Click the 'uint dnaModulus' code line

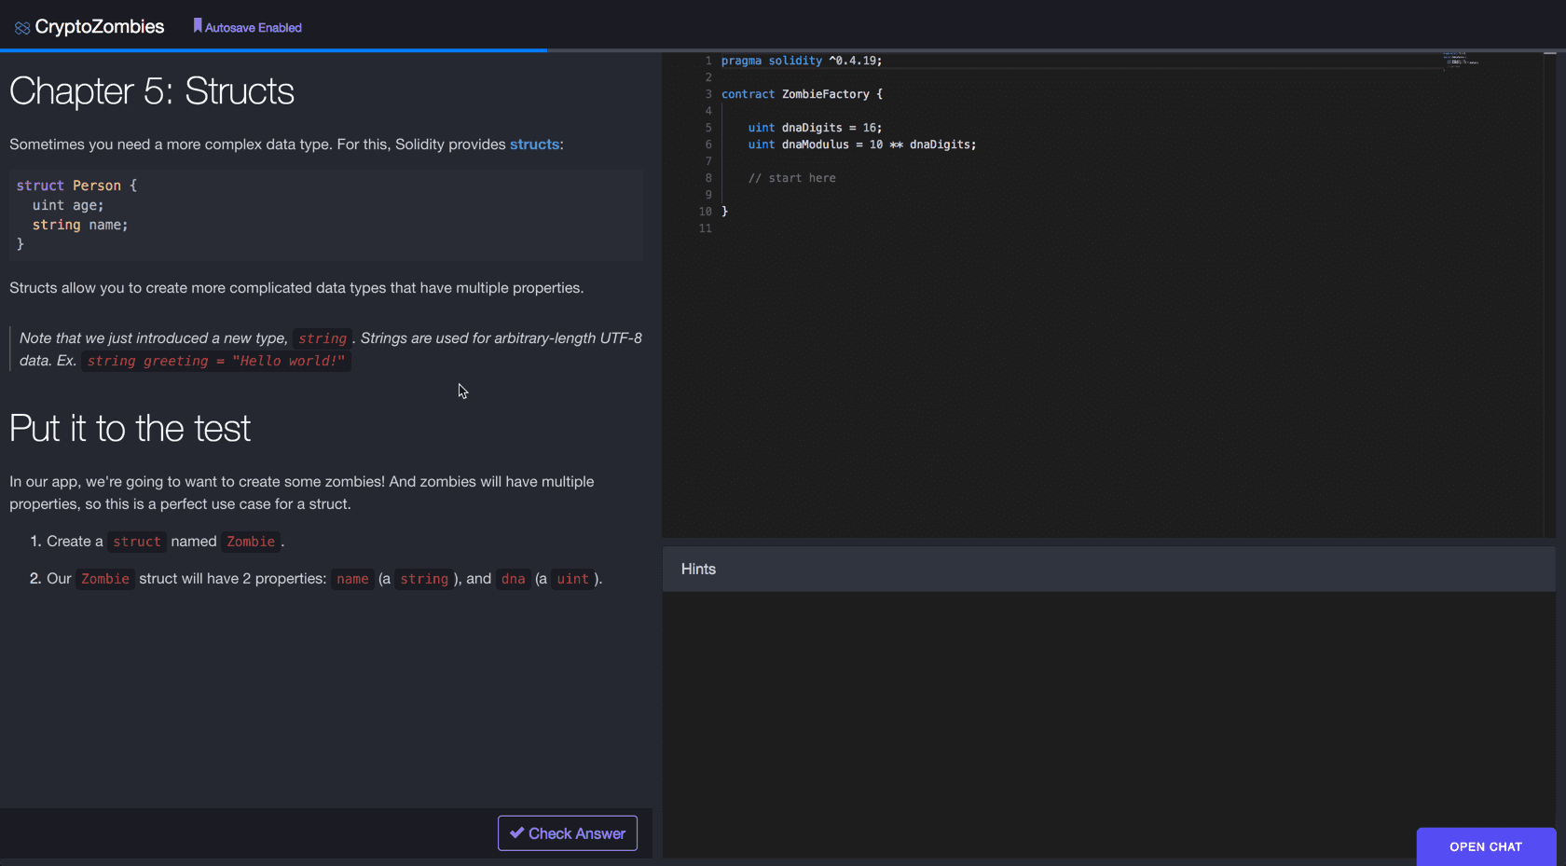tap(861, 144)
